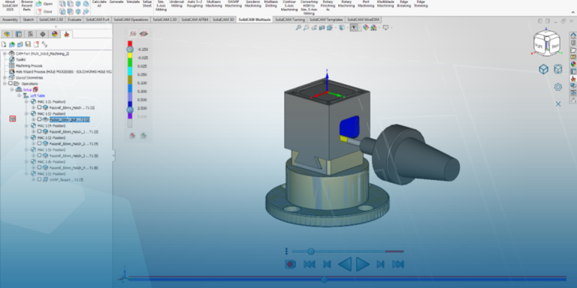Click the Edge Breaking button

pyautogui.click(x=403, y=4)
